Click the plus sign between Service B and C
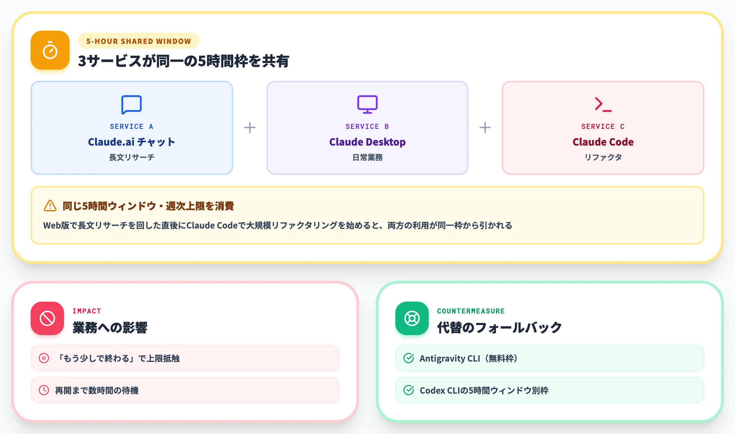This screenshot has height=434, width=735. coord(485,127)
